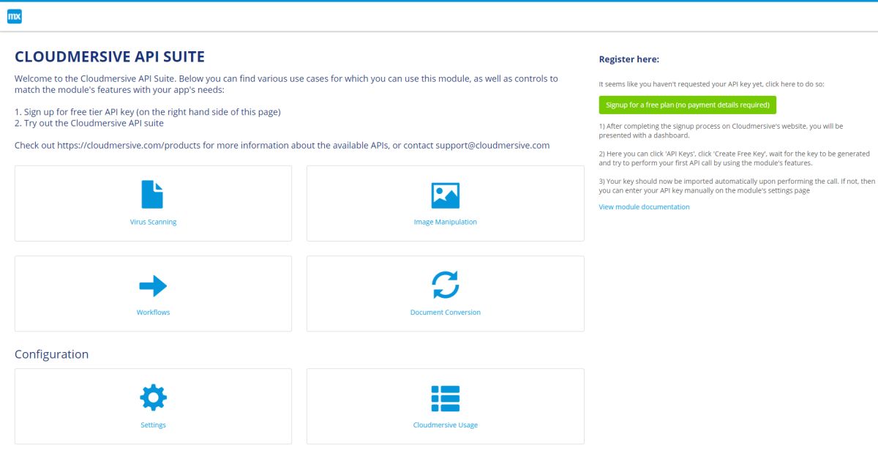Click Signup for a free plan button
This screenshot has width=878, height=456.
click(688, 105)
